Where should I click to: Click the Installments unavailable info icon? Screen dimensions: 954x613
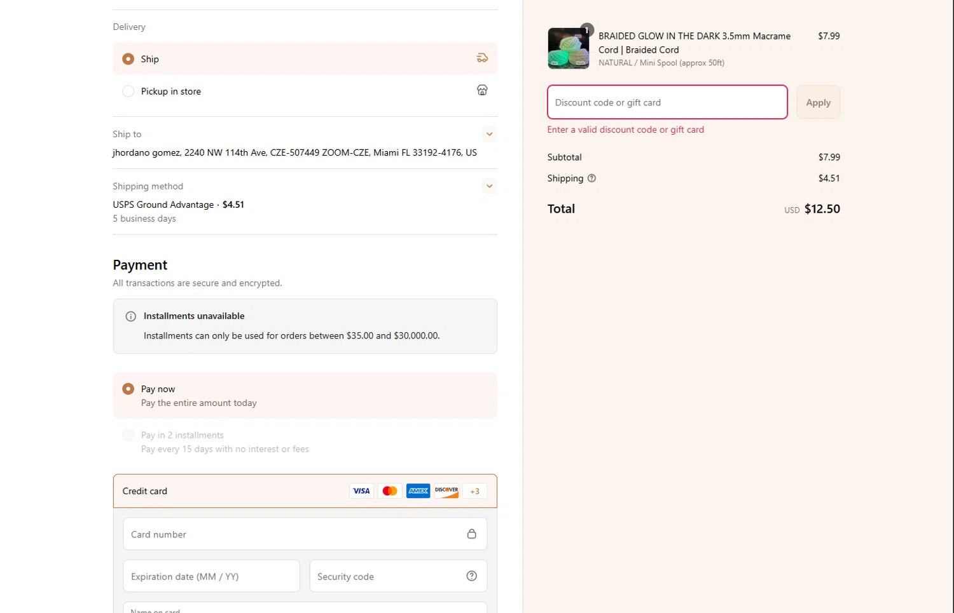coord(131,316)
